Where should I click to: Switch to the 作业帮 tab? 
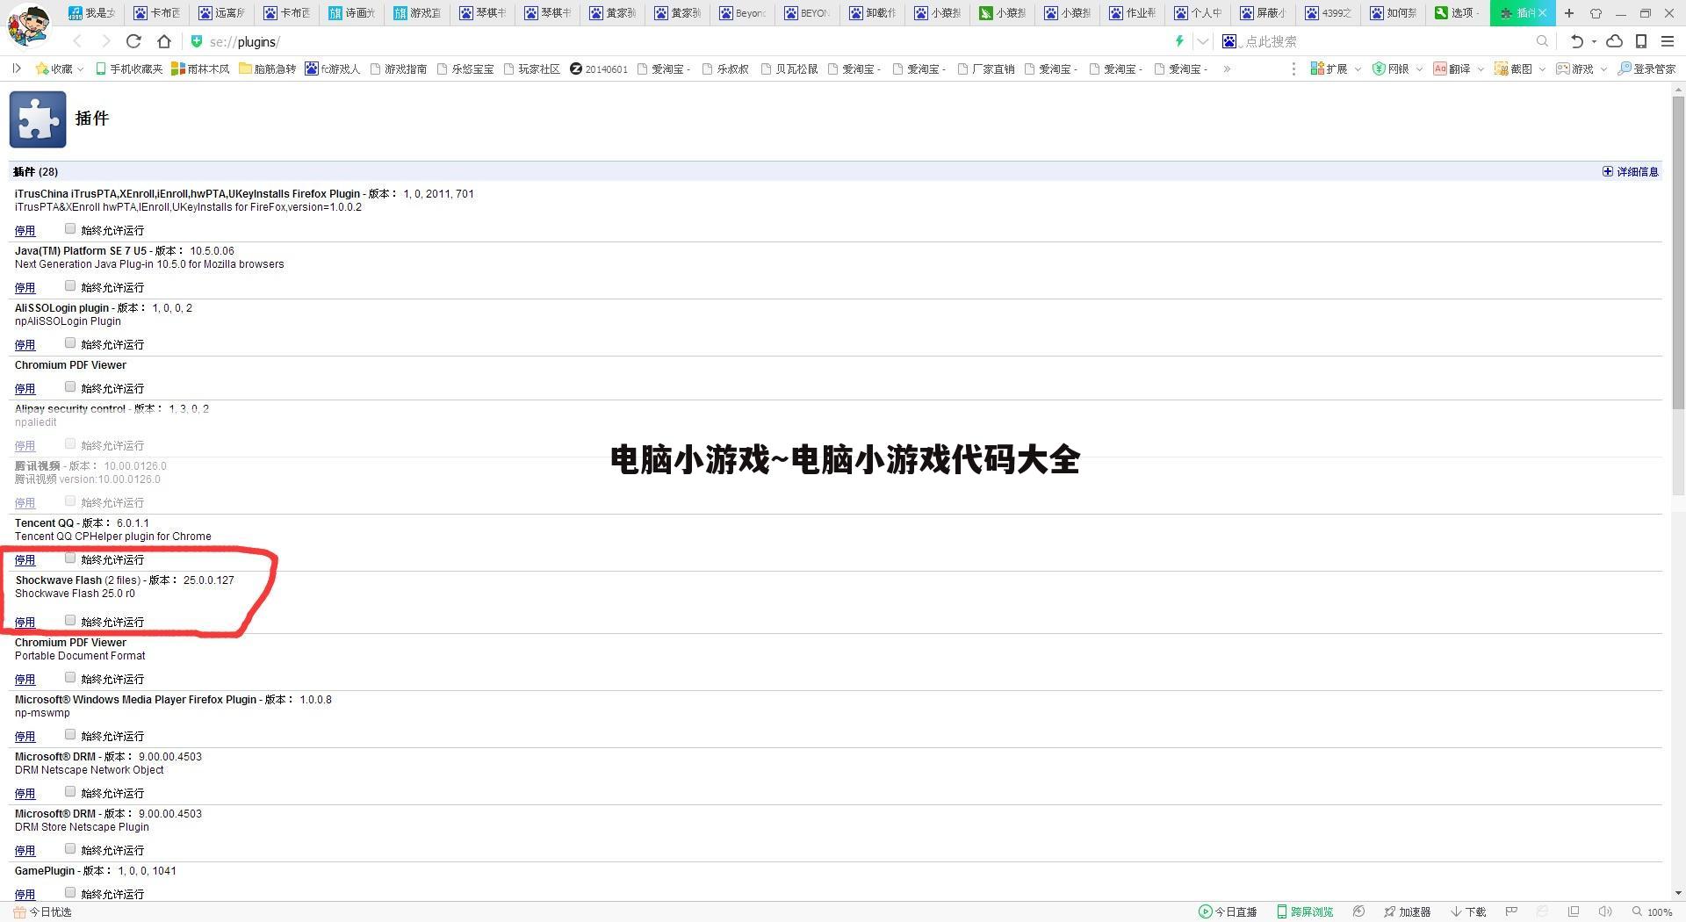[x=1133, y=13]
